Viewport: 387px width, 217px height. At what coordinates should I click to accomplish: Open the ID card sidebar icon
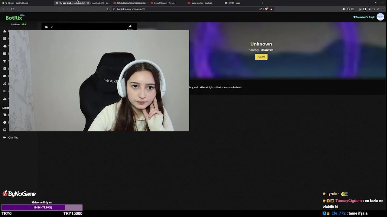(x=5, y=54)
